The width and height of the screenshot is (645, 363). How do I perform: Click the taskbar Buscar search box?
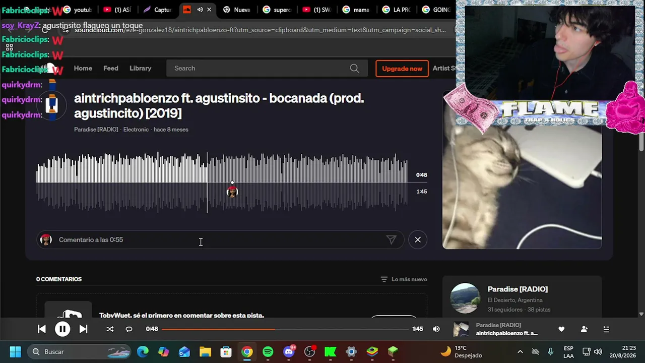(79, 351)
